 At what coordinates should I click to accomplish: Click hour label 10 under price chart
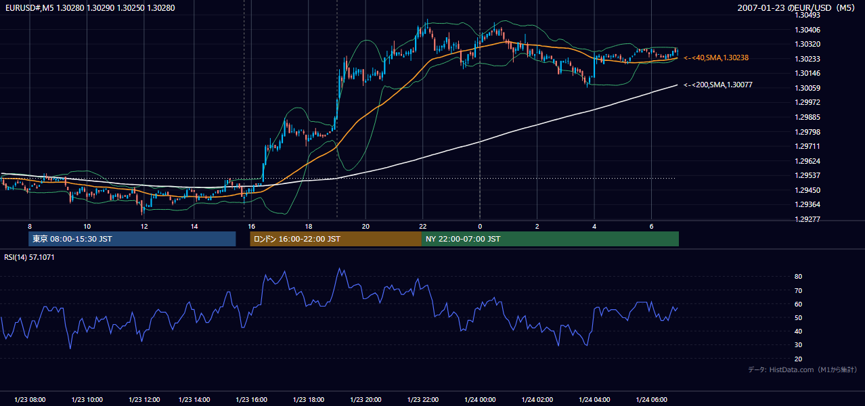(87, 226)
